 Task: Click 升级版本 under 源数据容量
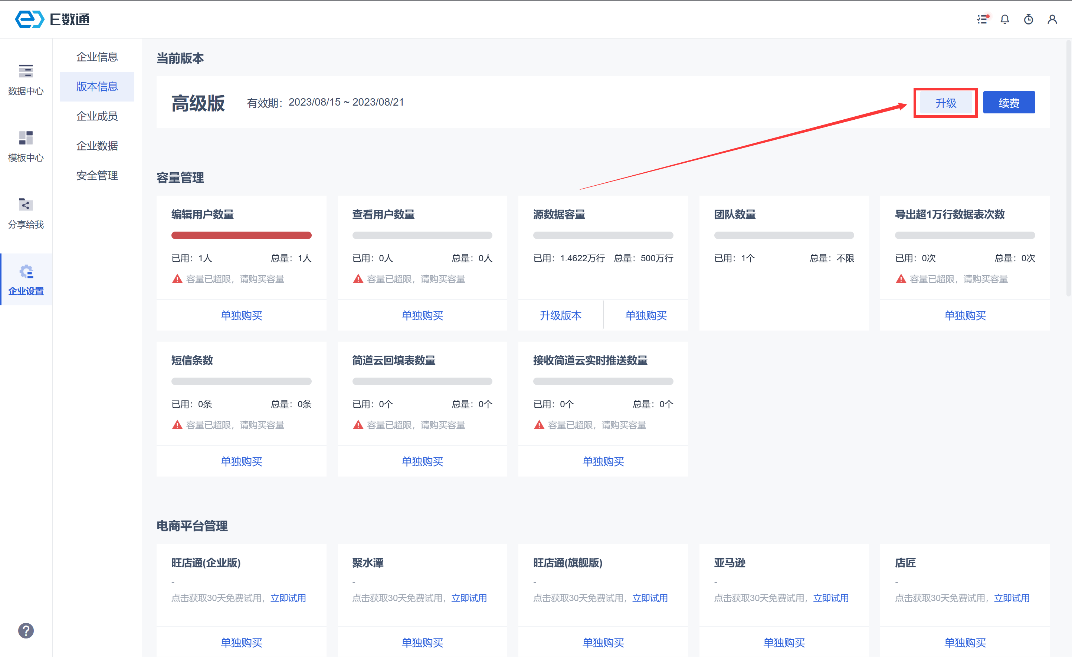[x=560, y=315]
